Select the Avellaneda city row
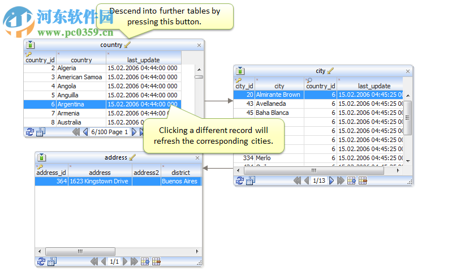This screenshot has height=279, width=465. [x=318, y=104]
